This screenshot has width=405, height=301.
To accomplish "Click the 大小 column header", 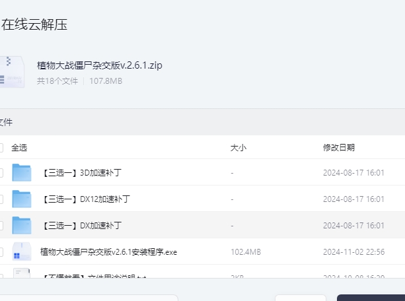I will pyautogui.click(x=238, y=148).
